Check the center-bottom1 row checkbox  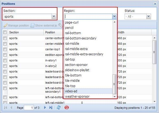(x=5, y=38)
